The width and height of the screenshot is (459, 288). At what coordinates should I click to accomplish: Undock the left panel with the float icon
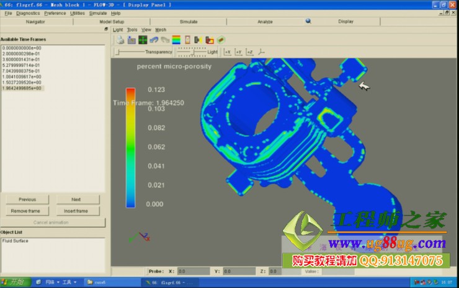(x=106, y=29)
